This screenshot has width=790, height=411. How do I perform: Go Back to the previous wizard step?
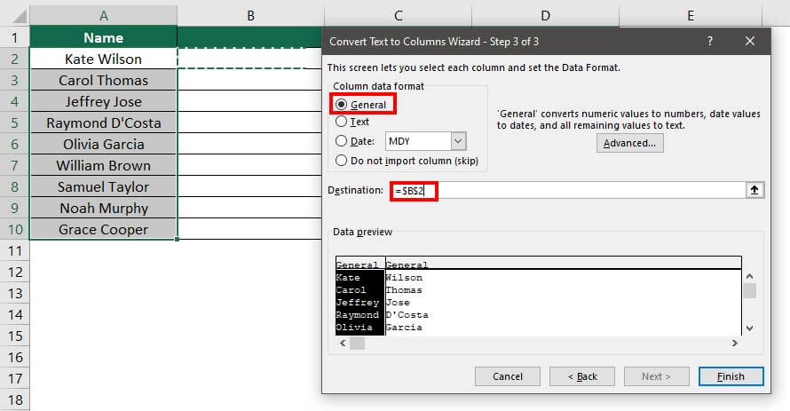pos(582,376)
